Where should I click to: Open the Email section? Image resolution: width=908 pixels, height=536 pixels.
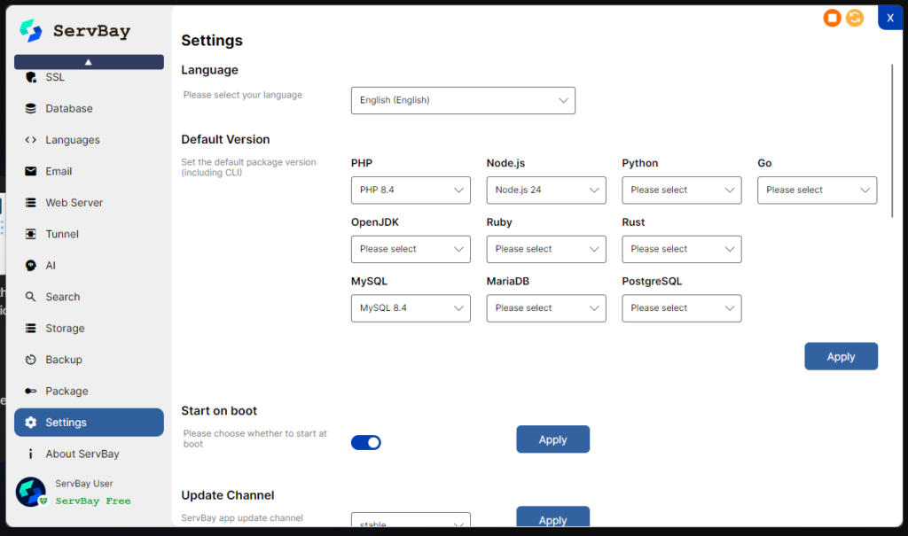89,171
